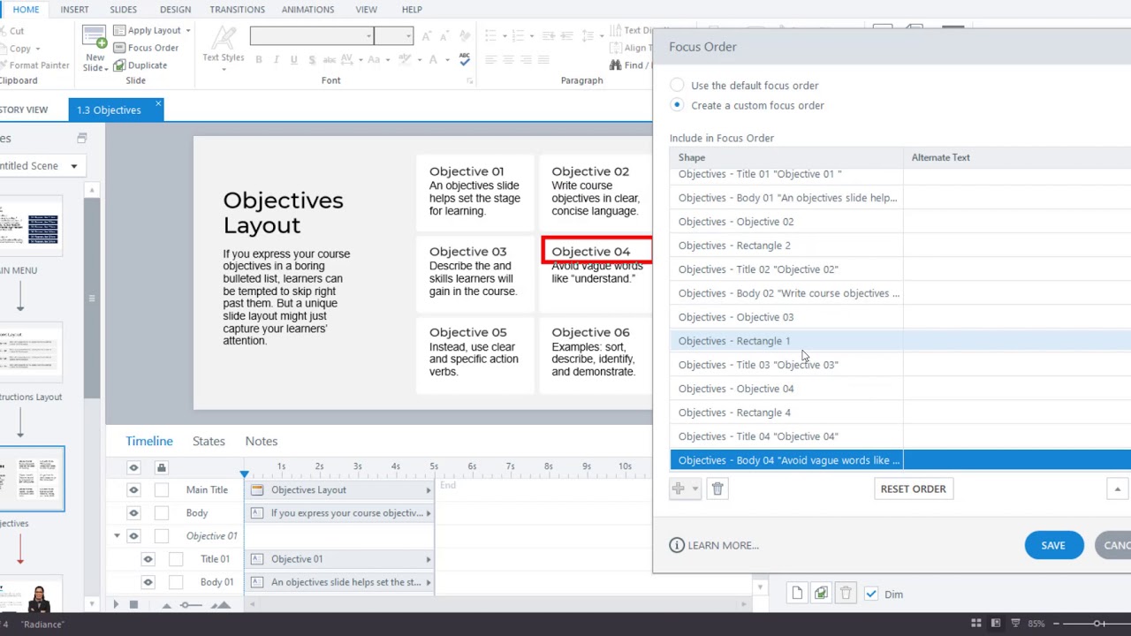Click the duplicate layer icon
The height and width of the screenshot is (636, 1131).
click(821, 594)
